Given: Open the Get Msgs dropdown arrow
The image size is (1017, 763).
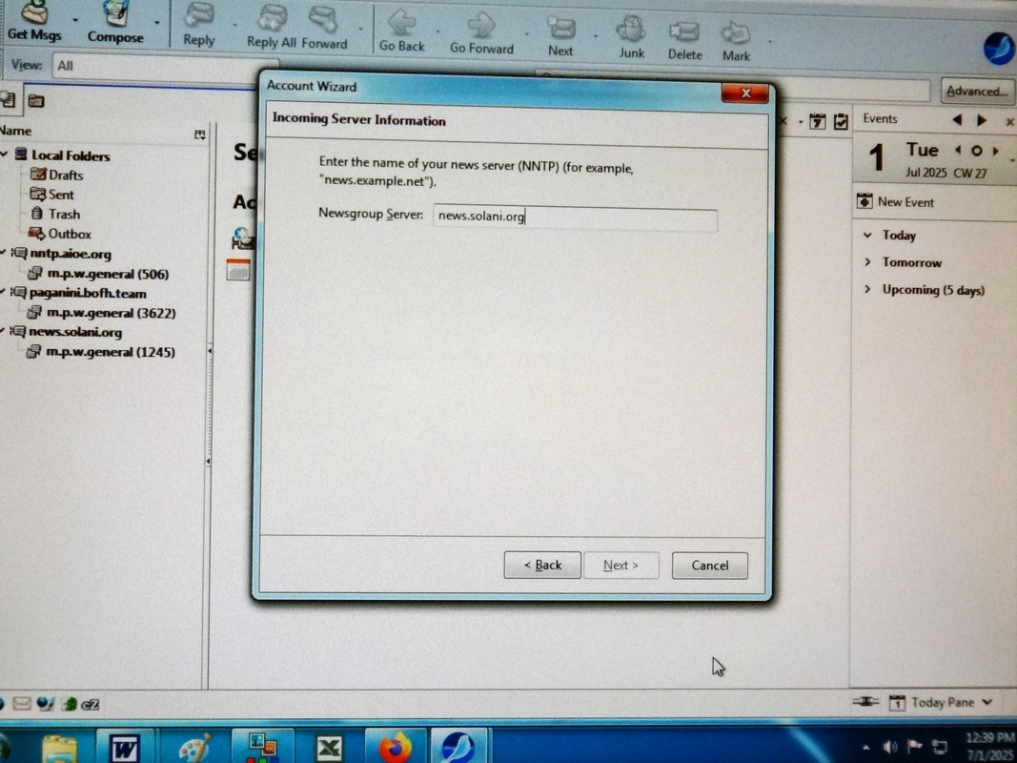Looking at the screenshot, I should pyautogui.click(x=75, y=20).
